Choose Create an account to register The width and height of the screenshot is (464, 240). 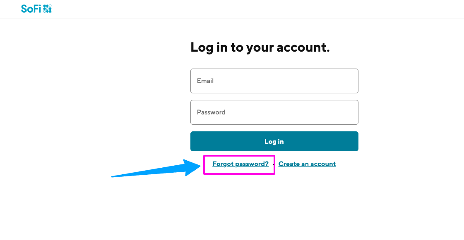click(307, 164)
